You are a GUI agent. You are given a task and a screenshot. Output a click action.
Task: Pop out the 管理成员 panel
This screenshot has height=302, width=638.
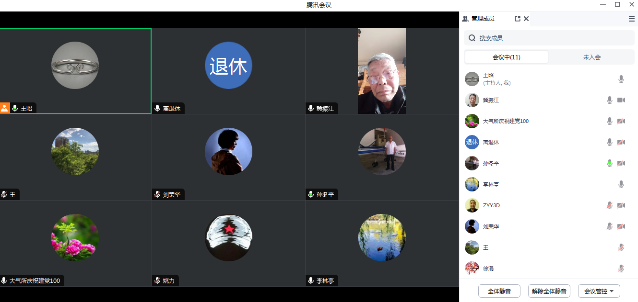click(517, 19)
